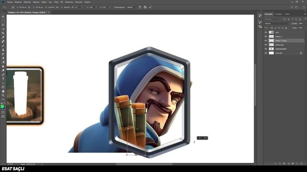The width and height of the screenshot is (307, 172).
Task: Hide the Katman 1 layer
Action: 266,36
